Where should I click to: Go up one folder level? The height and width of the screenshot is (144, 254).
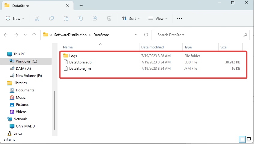tap(34, 35)
